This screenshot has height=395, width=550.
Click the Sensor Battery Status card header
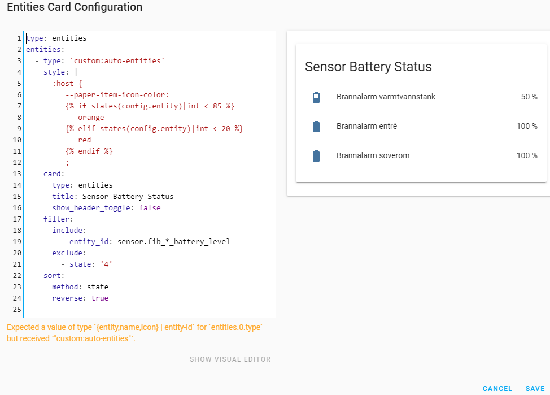pos(368,67)
